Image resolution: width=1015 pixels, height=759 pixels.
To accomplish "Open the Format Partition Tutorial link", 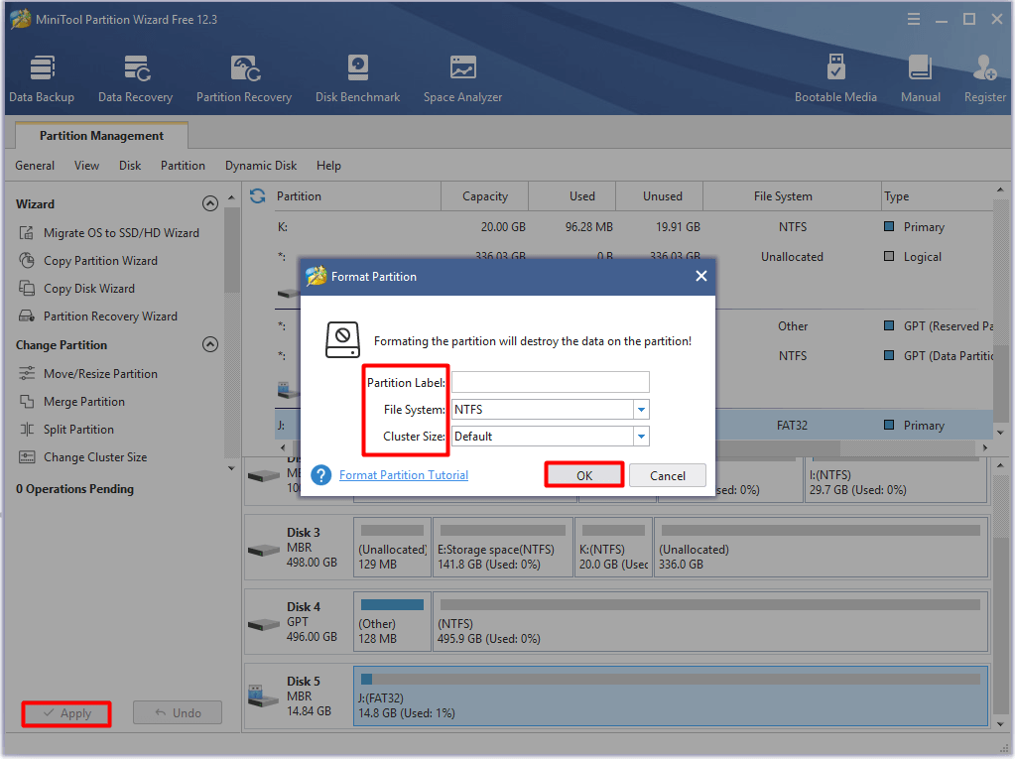I will tap(404, 475).
